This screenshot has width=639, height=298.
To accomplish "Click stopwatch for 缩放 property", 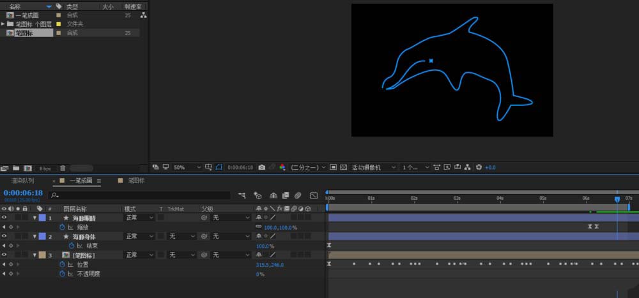I will (62, 227).
